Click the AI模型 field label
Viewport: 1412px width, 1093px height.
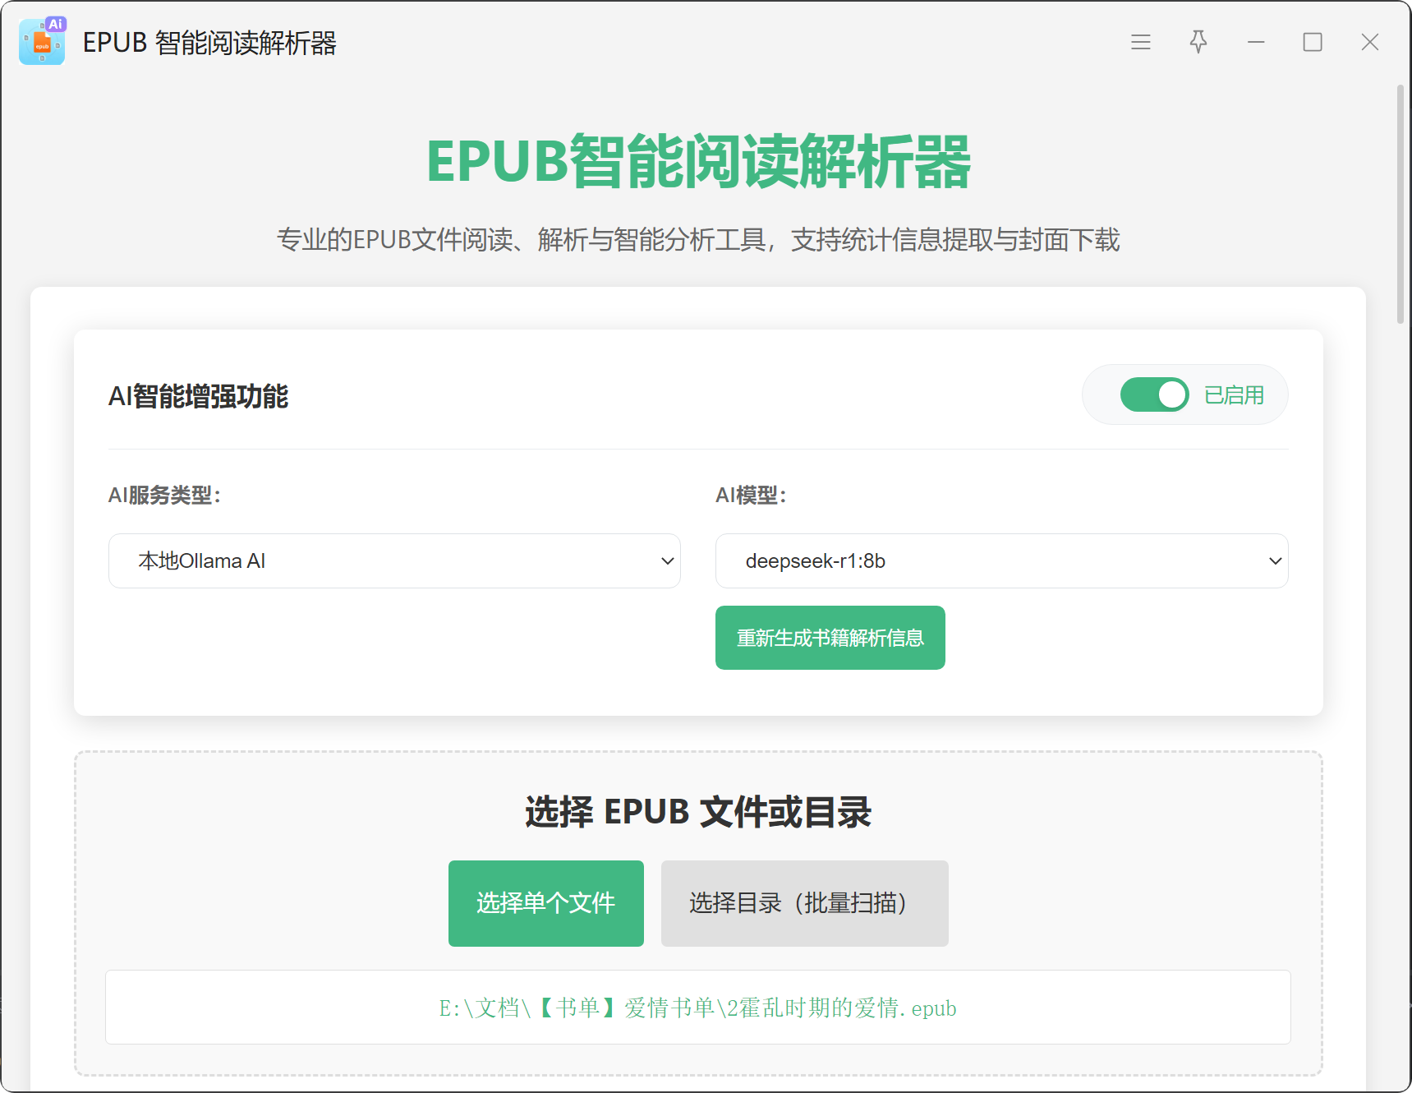point(751,496)
